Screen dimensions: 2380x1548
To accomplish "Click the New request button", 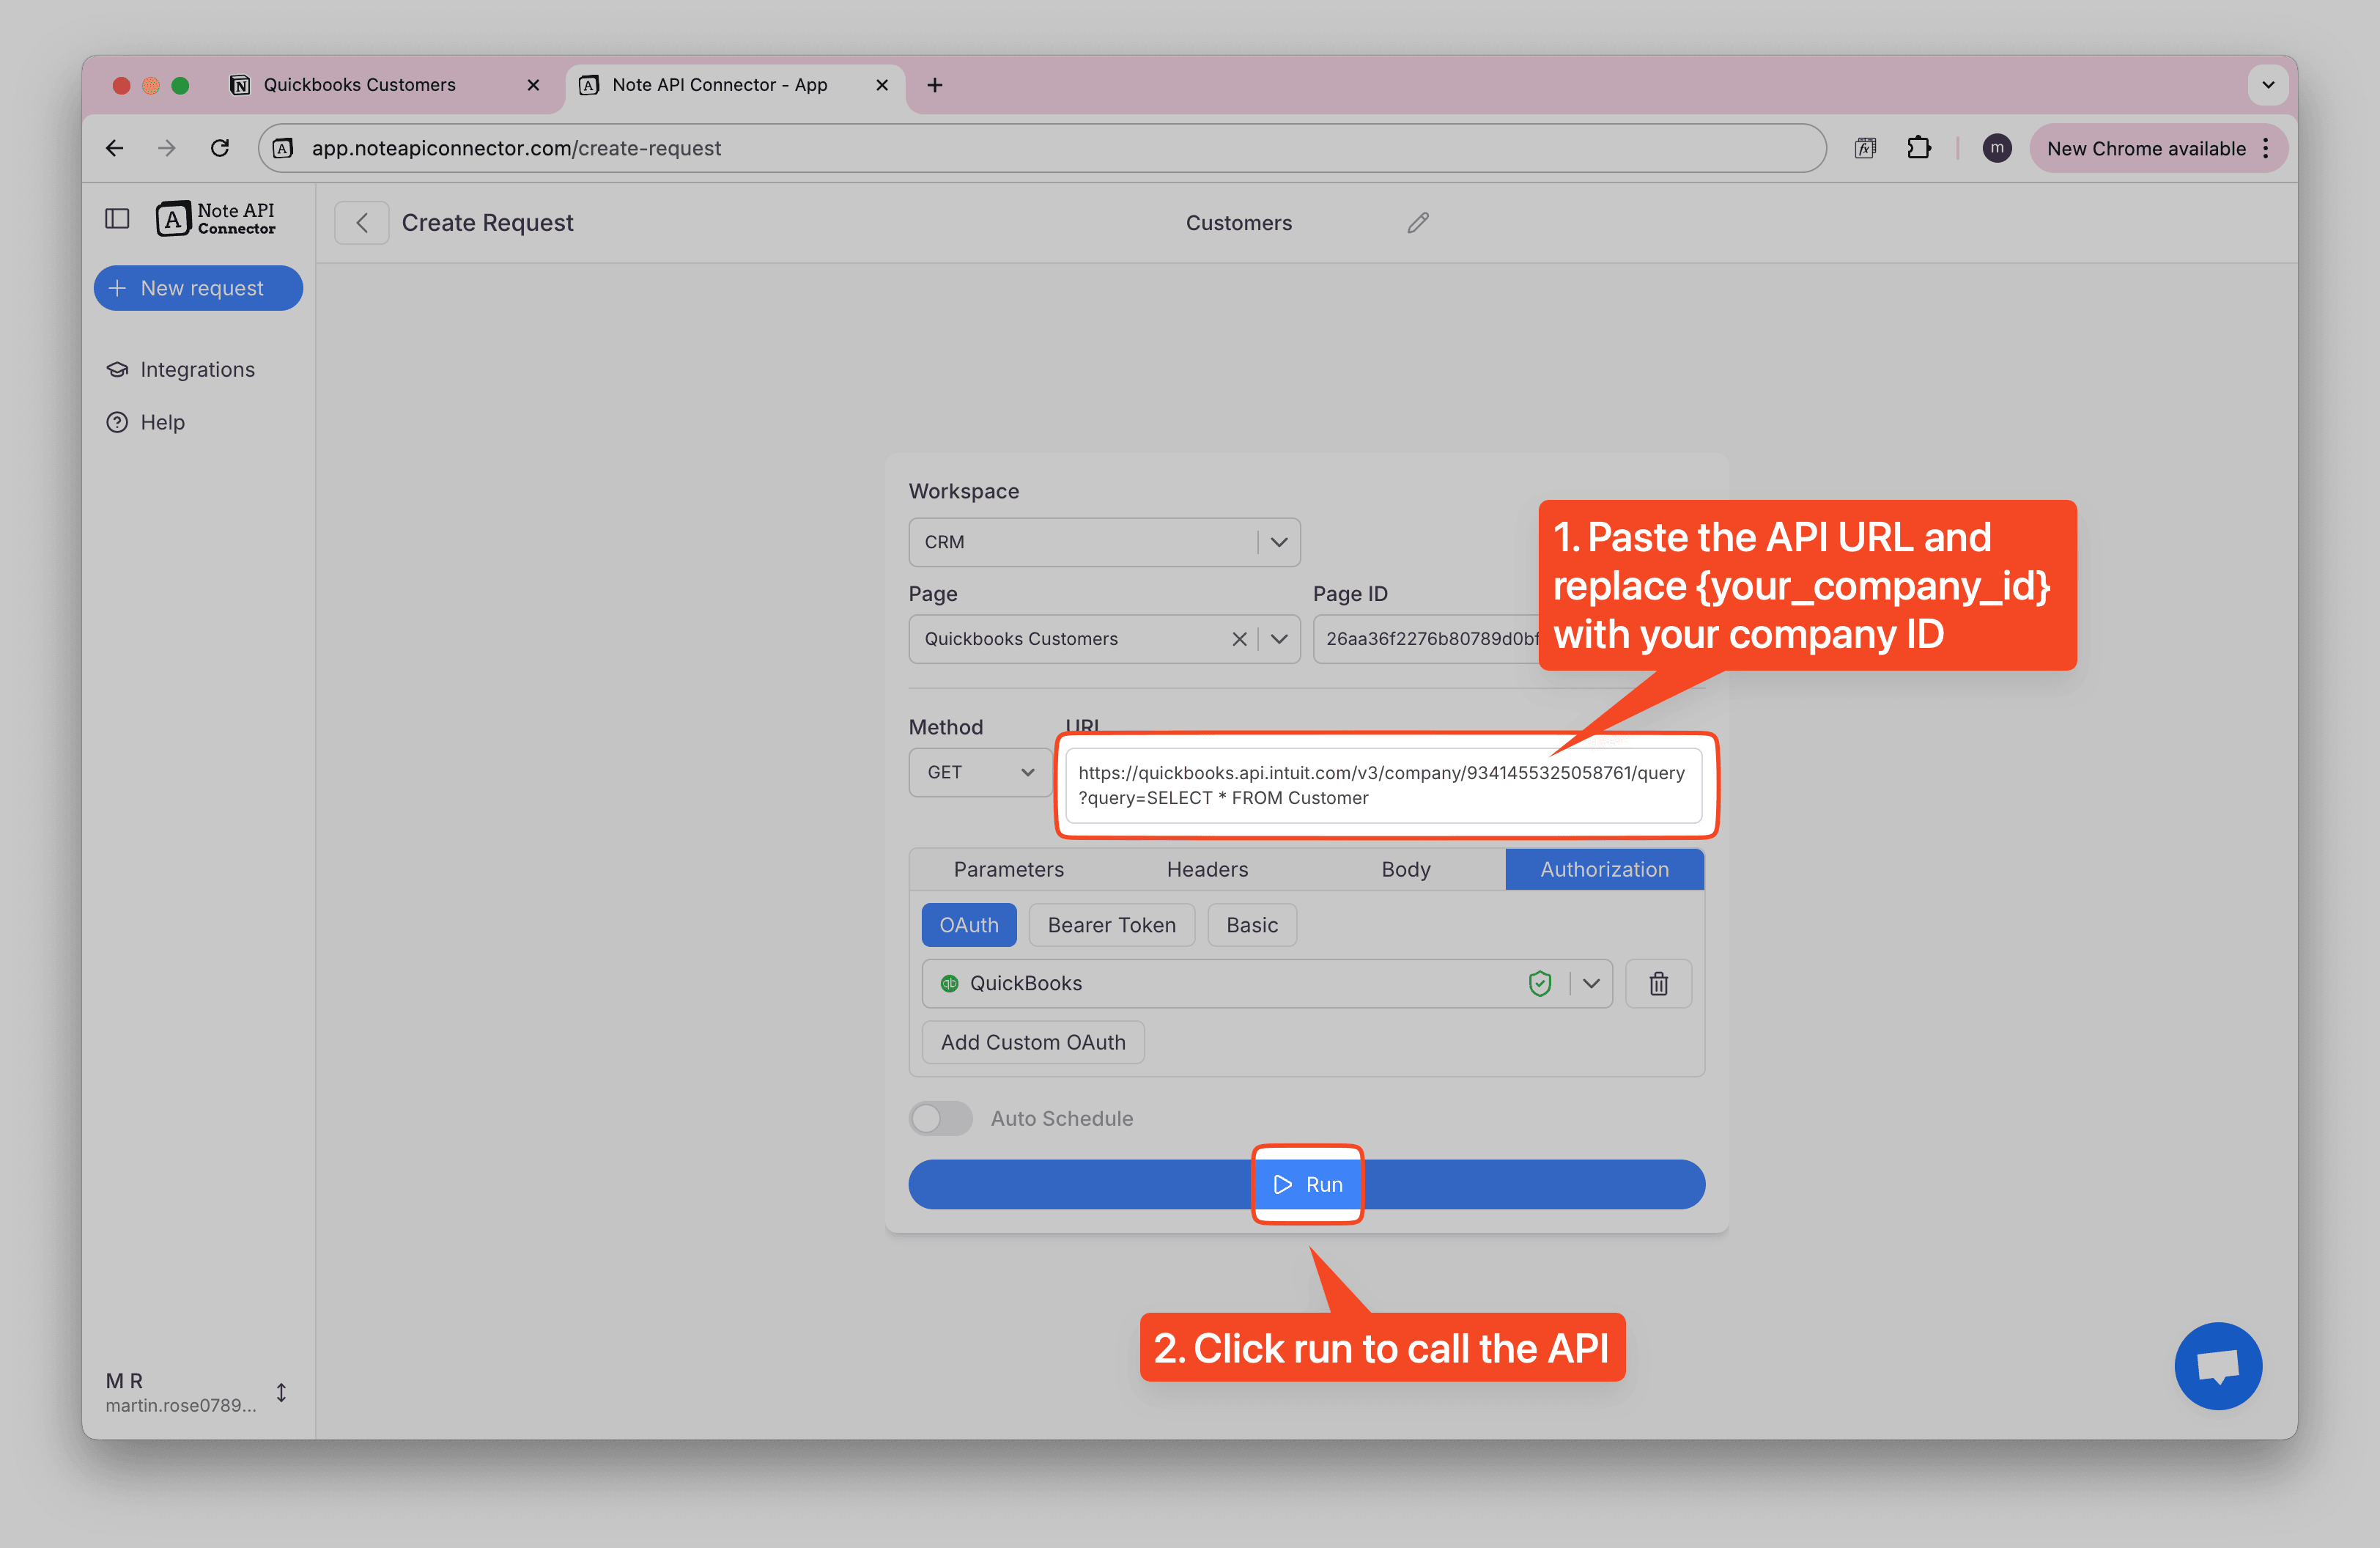I will coord(198,288).
